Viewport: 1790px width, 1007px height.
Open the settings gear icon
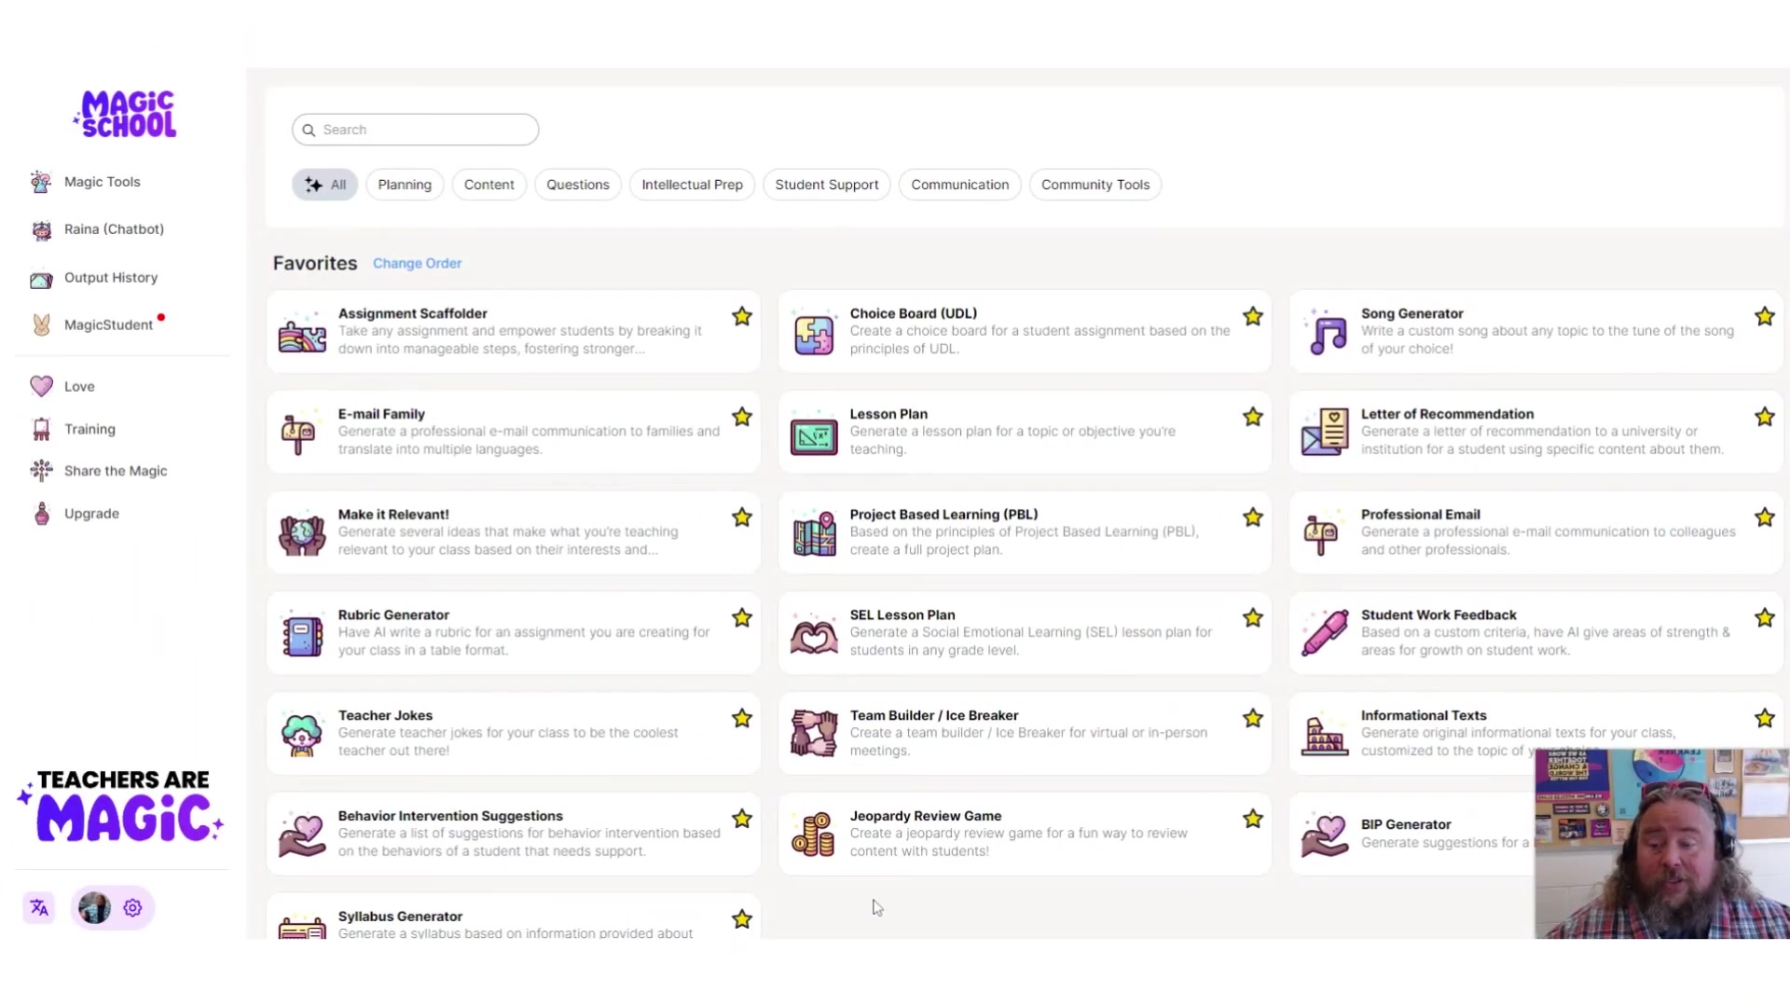pyautogui.click(x=132, y=907)
